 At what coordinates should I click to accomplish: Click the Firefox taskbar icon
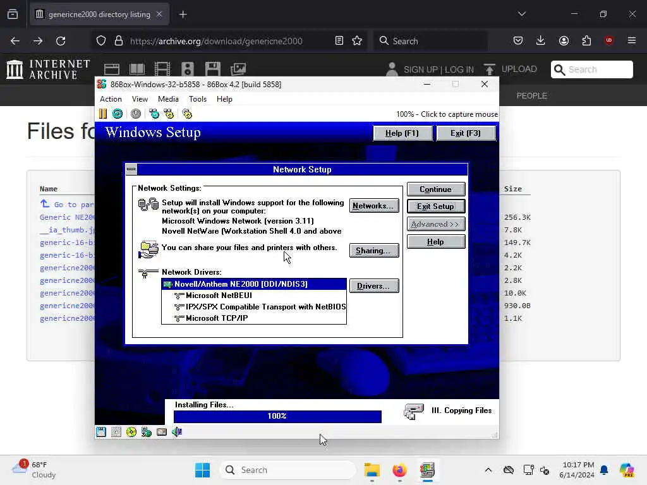point(399,470)
